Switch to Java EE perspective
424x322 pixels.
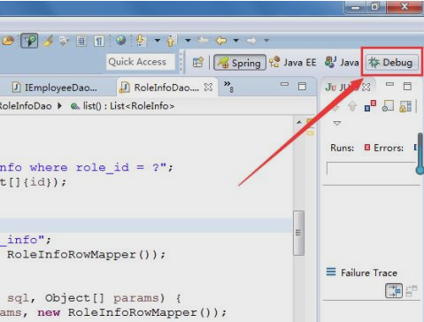[x=293, y=62]
